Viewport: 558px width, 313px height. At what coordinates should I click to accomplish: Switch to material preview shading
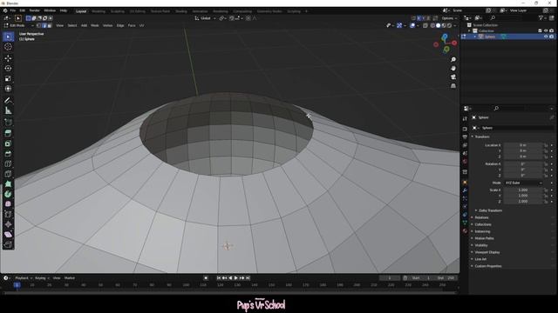pos(444,25)
